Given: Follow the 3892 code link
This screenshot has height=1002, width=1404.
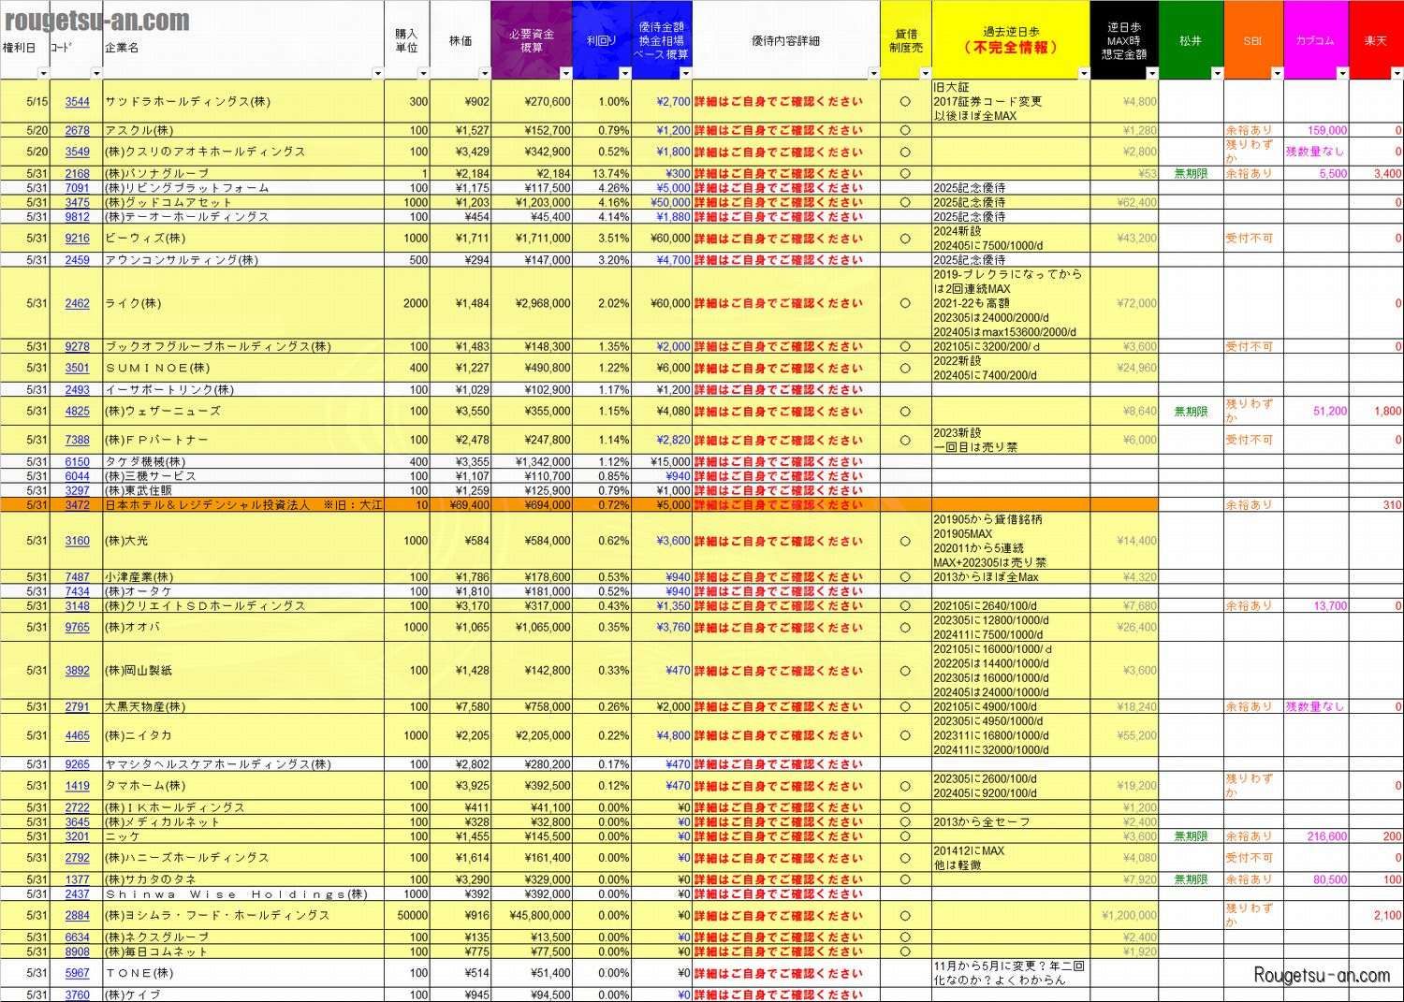Looking at the screenshot, I should point(78,671).
